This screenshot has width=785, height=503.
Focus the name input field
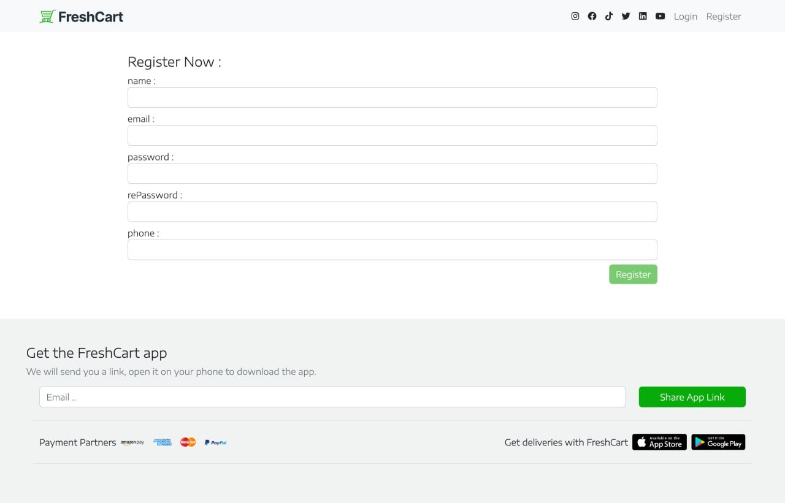coord(392,97)
